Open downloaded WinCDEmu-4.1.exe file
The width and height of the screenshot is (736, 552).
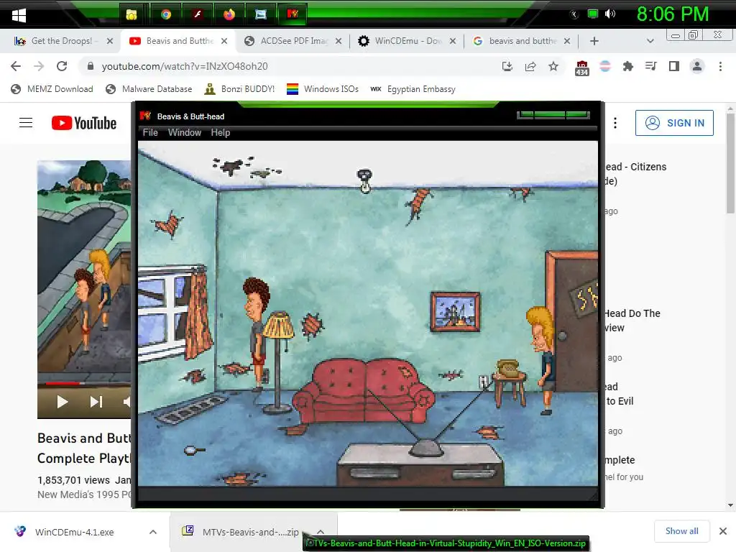[74, 532]
